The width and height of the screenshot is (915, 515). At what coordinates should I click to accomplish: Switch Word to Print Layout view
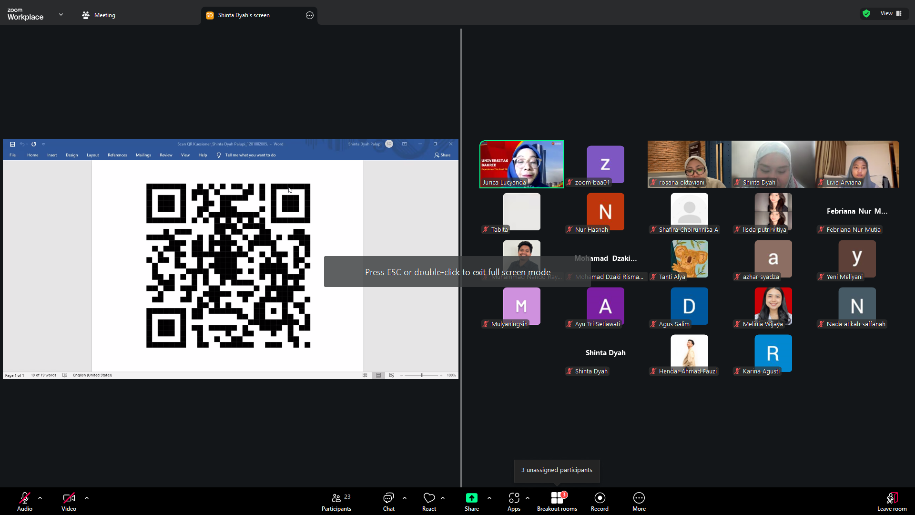378,375
